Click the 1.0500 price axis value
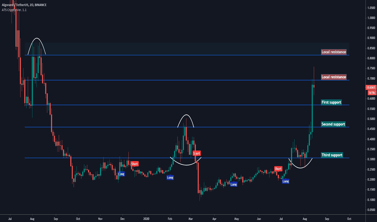 coord(371,8)
